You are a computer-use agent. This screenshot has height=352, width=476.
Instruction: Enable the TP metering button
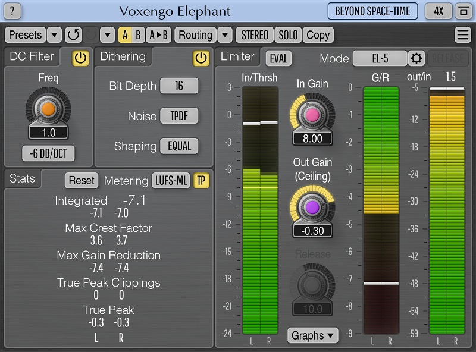[x=201, y=181]
